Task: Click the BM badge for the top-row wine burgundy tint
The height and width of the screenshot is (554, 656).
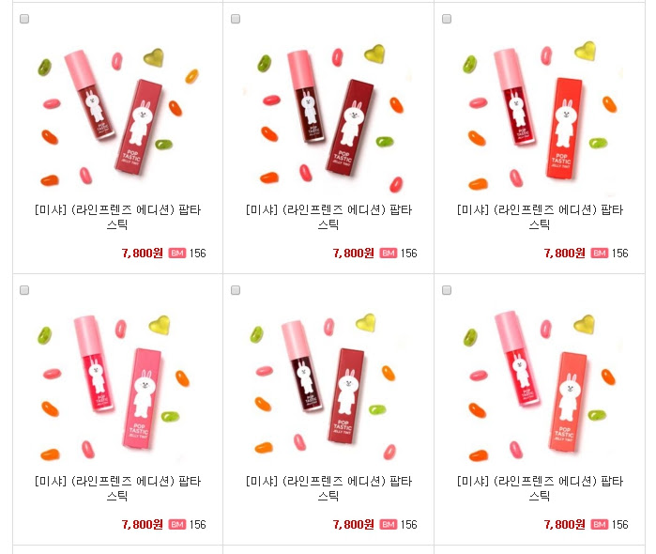Action: 389,253
